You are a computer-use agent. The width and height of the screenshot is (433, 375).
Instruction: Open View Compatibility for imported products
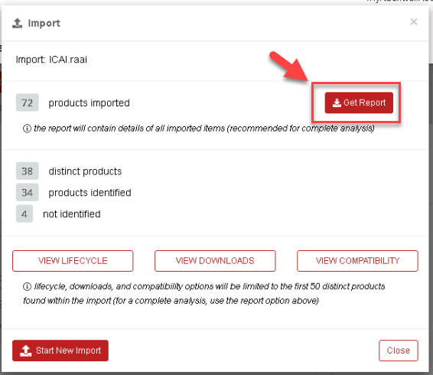coord(357,261)
